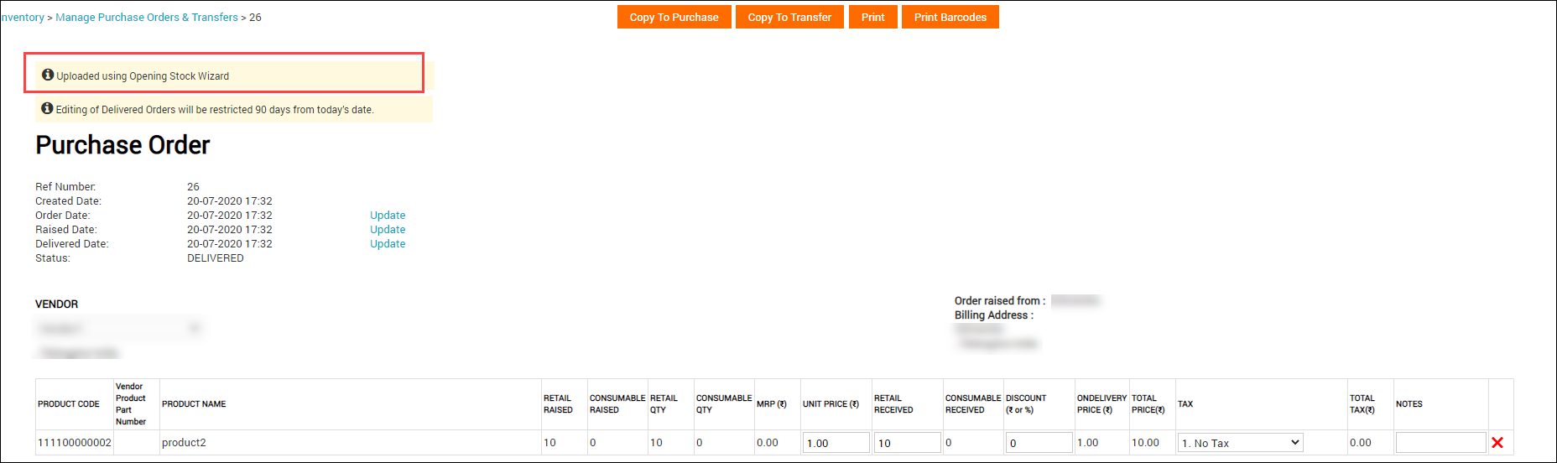Select product code 111100000002 cell
This screenshot has height=463, width=1557.
click(75, 443)
